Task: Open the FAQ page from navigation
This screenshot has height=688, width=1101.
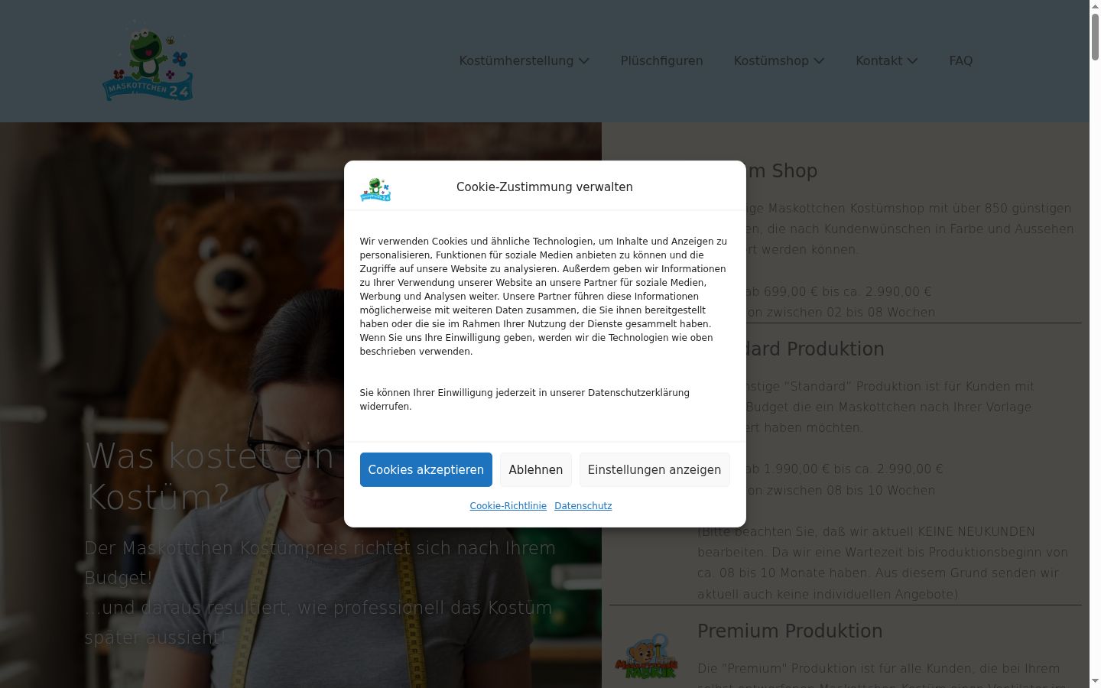Action: pyautogui.click(x=961, y=61)
